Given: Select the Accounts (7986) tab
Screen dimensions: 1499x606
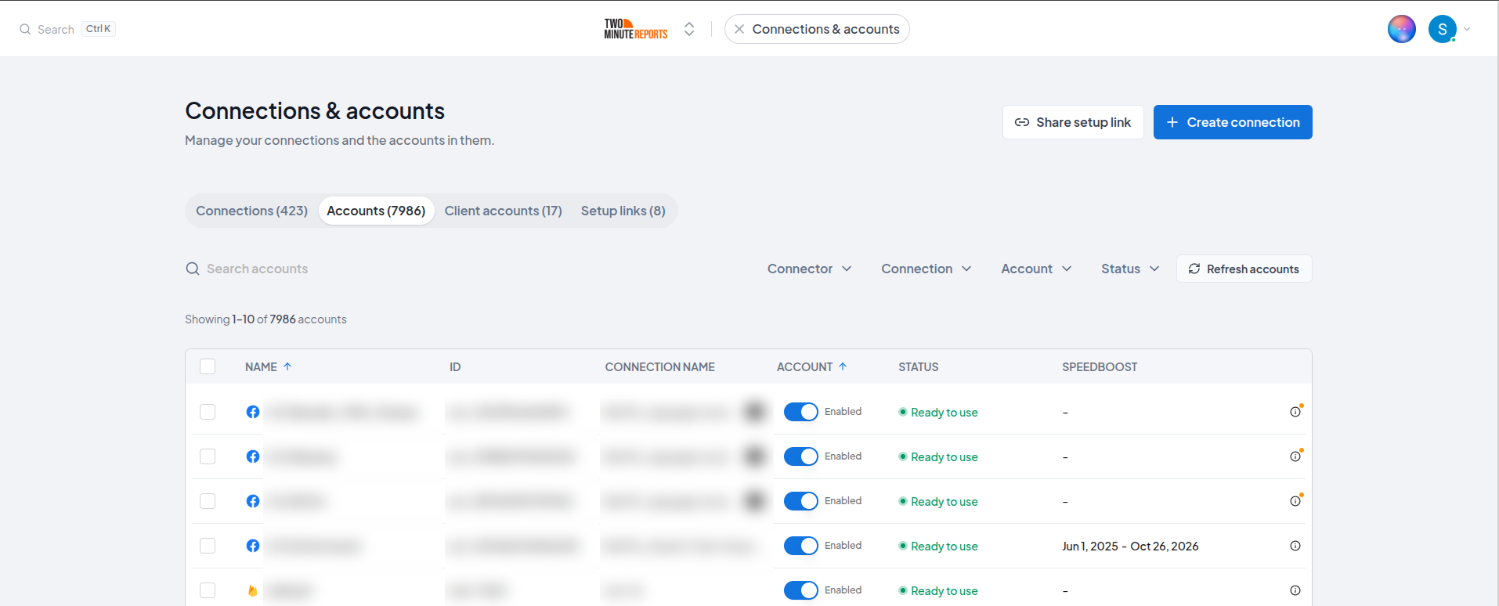Looking at the screenshot, I should point(376,211).
